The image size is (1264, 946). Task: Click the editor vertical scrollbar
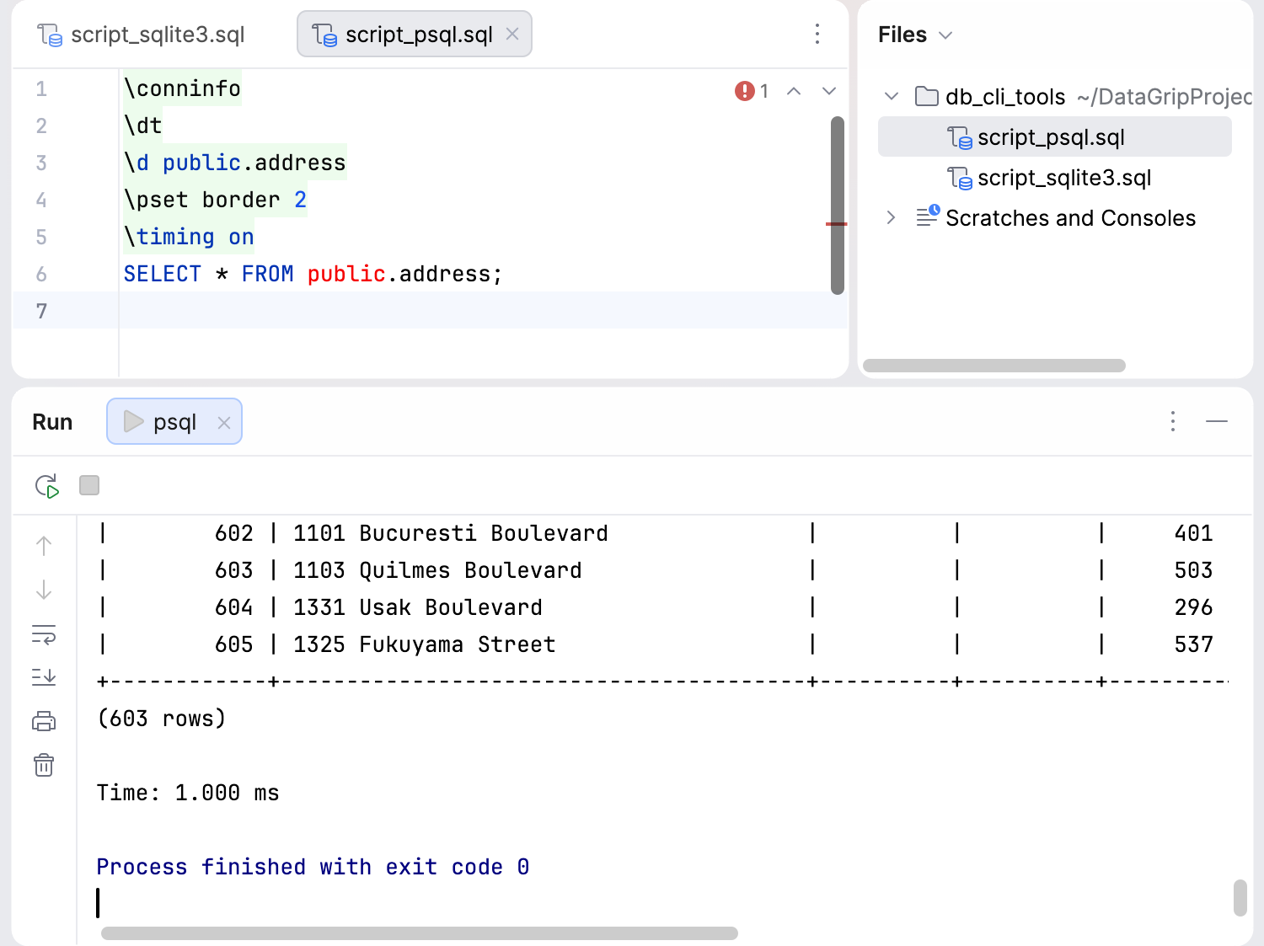(838, 206)
